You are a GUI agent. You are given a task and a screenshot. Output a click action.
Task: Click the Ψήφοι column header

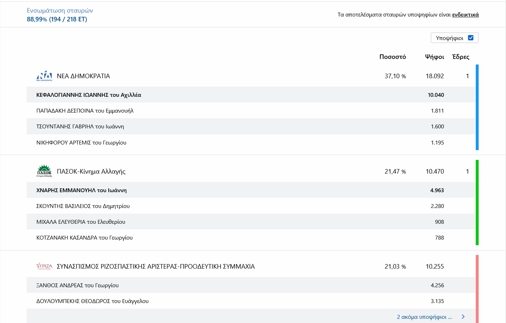click(x=434, y=57)
